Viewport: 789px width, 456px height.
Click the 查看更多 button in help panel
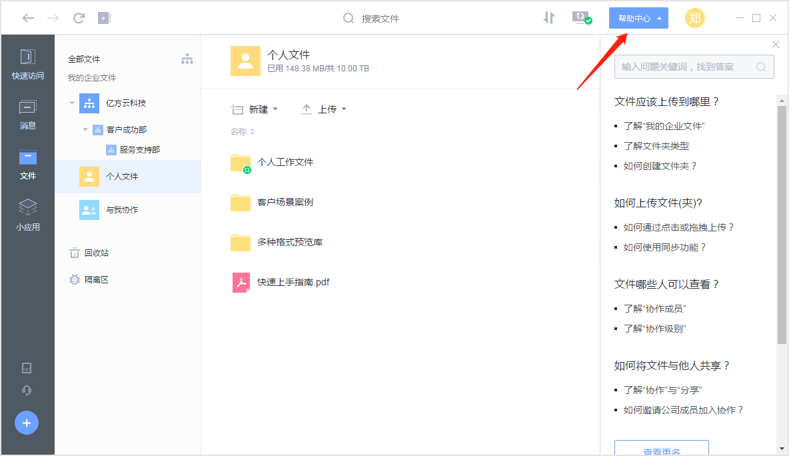tap(661, 449)
